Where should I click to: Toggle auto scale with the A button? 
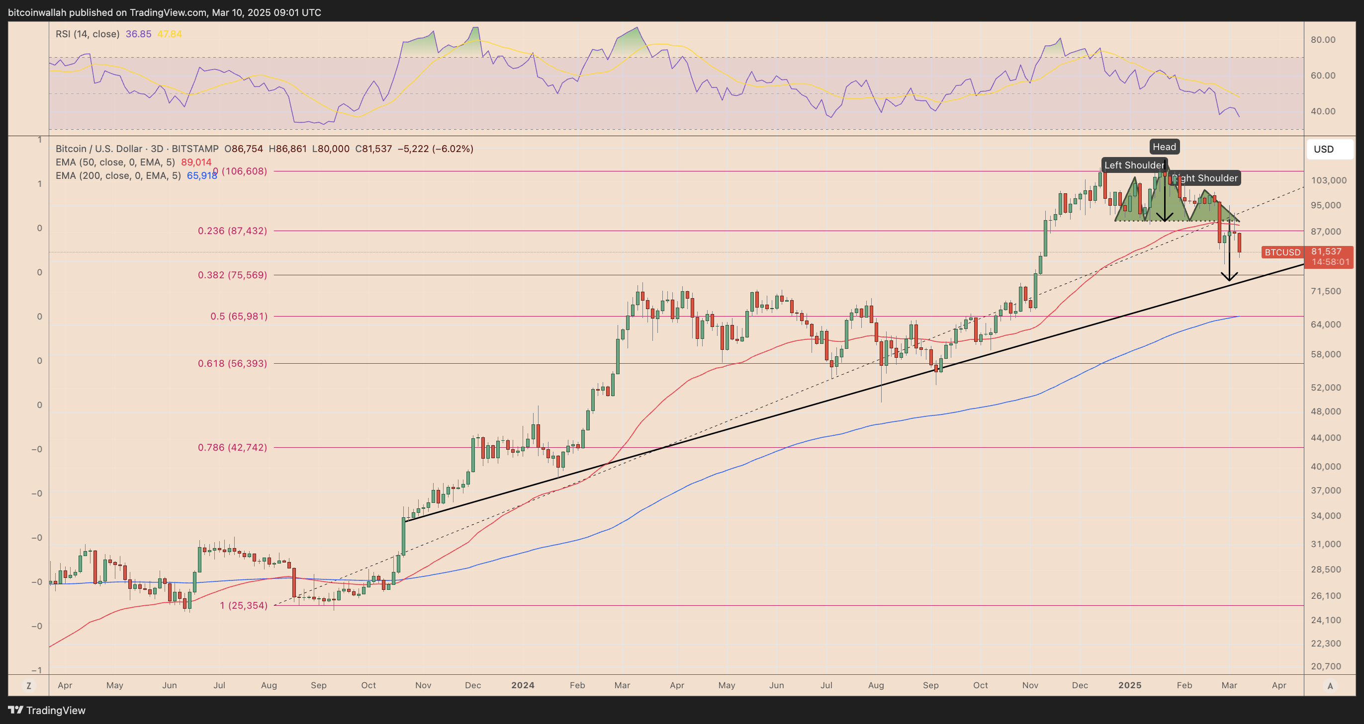click(x=1330, y=686)
